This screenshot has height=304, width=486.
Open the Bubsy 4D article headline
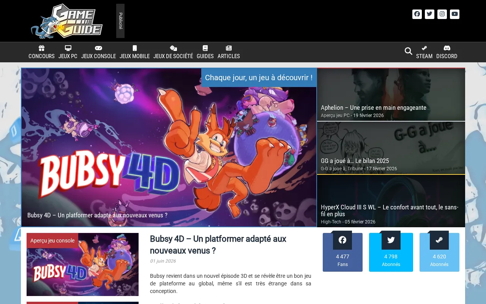pos(218,245)
